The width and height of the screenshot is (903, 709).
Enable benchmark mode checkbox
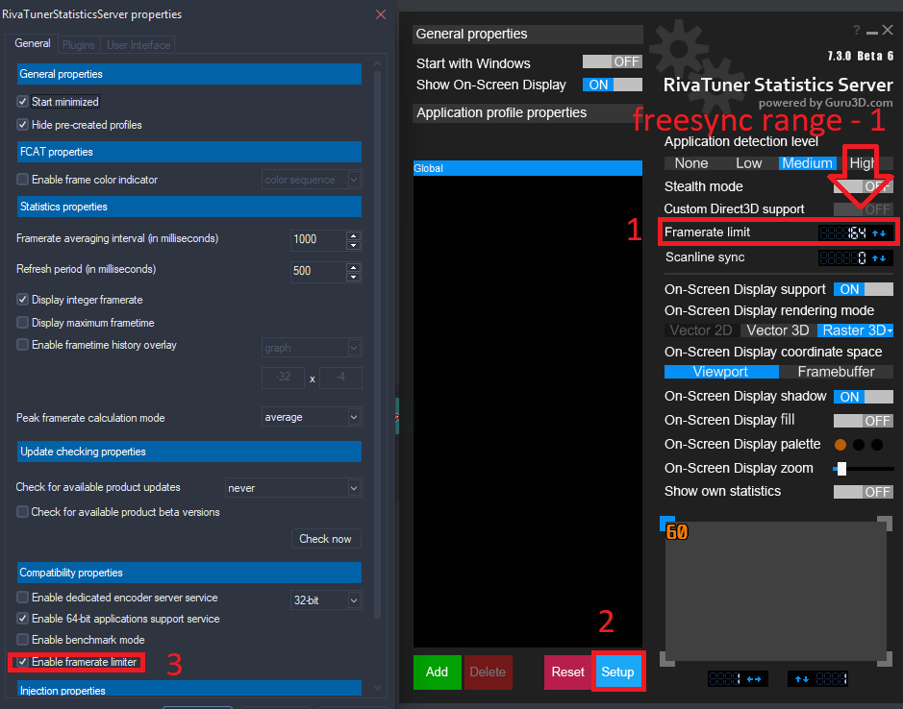[22, 640]
